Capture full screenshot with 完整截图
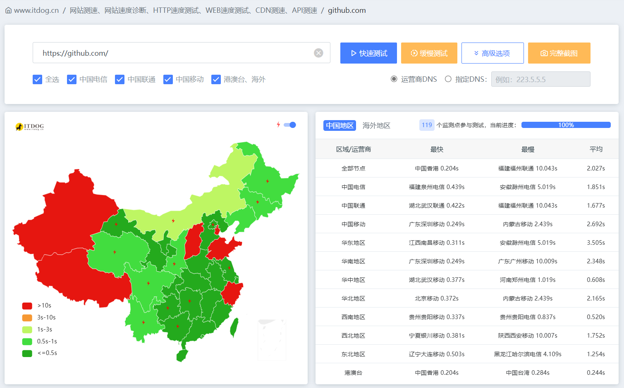Image resolution: width=624 pixels, height=388 pixels. [559, 53]
